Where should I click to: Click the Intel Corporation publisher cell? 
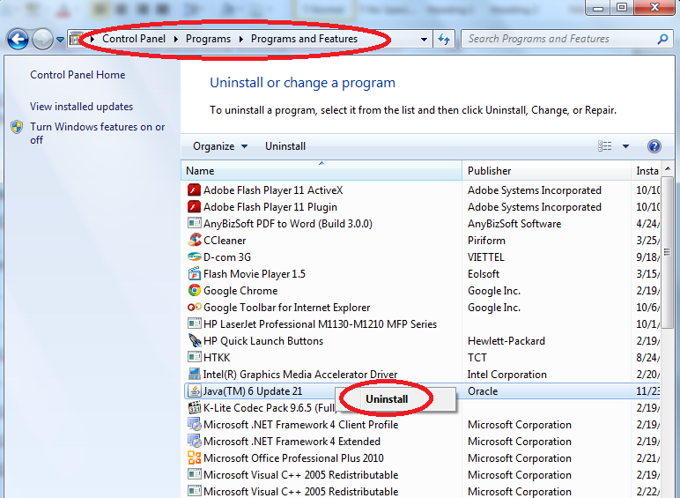[507, 375]
